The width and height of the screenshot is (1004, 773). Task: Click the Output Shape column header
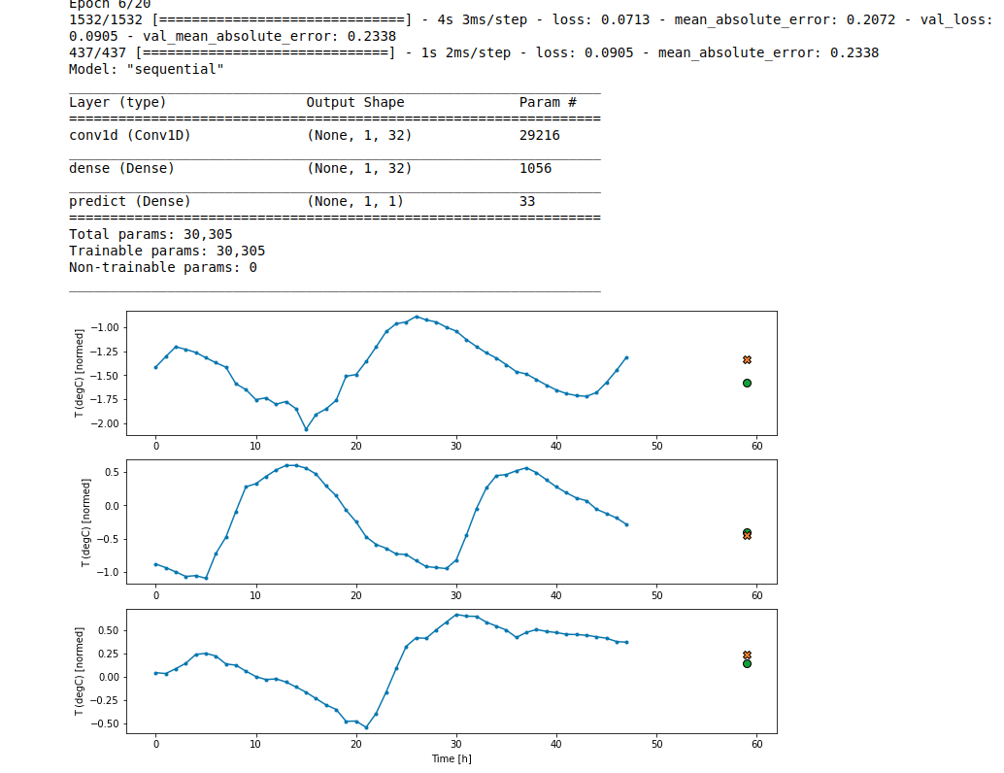pyautogui.click(x=355, y=102)
